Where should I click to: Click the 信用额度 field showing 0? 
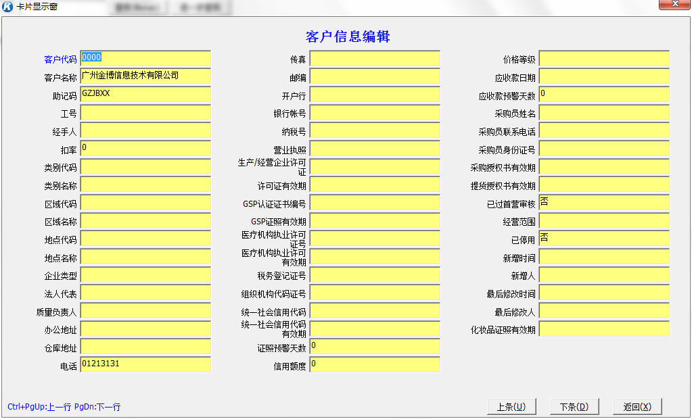point(374,364)
